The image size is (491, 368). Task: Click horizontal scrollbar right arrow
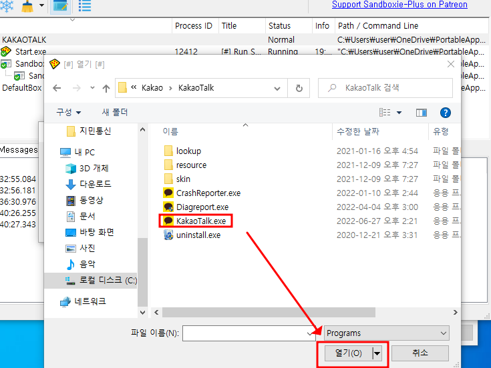coord(456,313)
